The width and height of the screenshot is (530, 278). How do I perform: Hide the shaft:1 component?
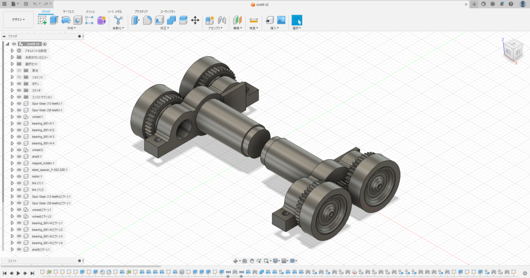[19, 157]
